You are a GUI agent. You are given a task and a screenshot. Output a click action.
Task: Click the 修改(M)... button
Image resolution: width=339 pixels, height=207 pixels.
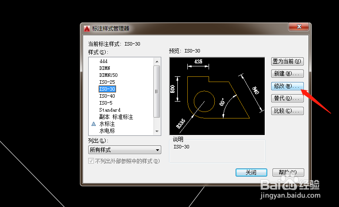(287, 86)
